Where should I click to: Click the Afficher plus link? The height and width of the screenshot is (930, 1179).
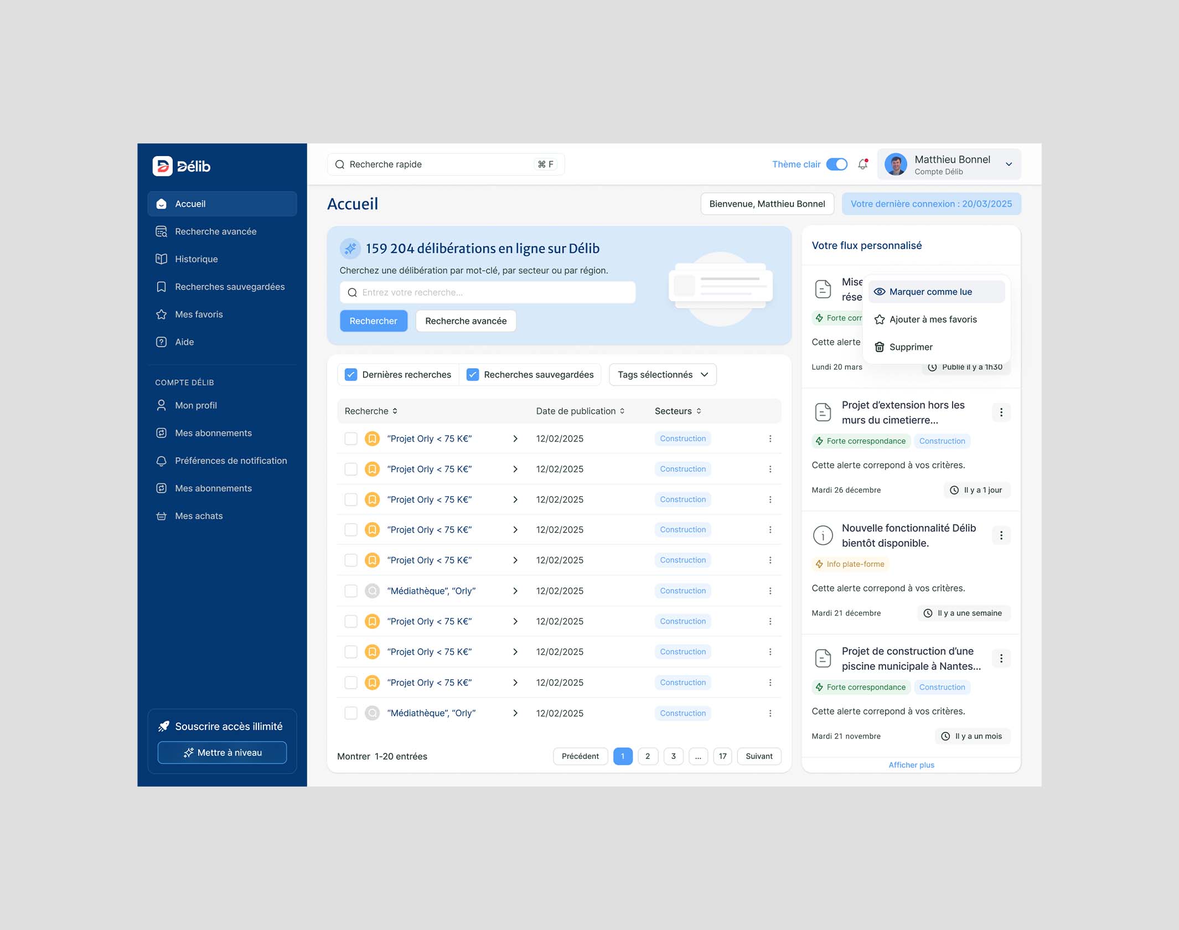[911, 765]
